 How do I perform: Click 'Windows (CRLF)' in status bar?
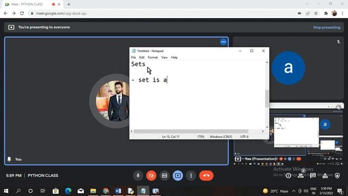221,137
